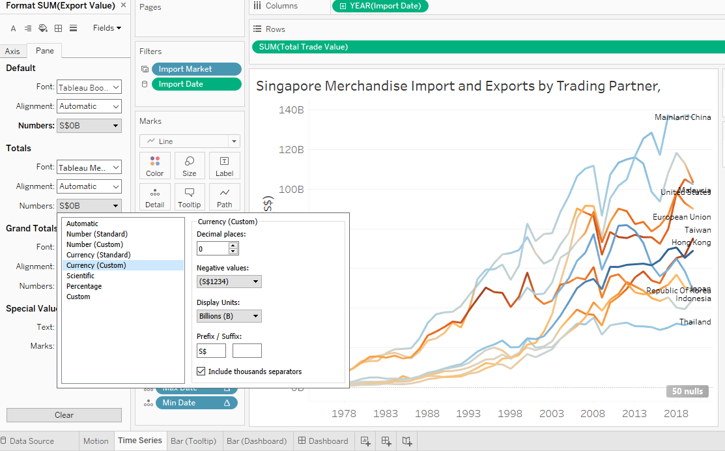This screenshot has height=451, width=725.
Task: Click the S$ prefix input field
Action: [211, 351]
